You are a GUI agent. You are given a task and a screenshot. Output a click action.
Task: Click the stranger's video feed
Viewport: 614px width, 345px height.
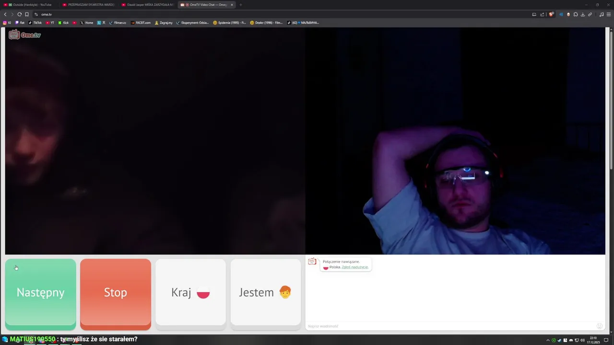coord(155,141)
